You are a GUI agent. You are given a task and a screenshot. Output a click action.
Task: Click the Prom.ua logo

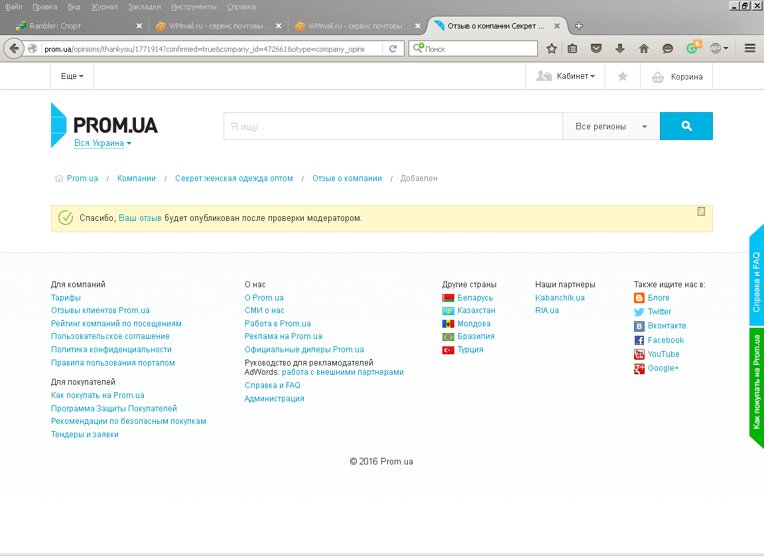click(104, 125)
